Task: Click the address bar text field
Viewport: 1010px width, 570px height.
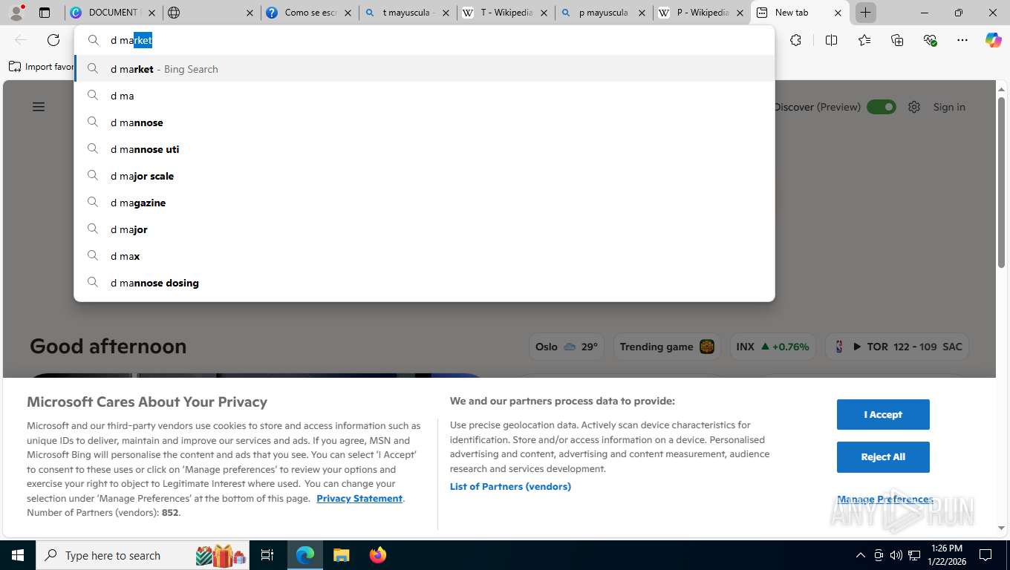Action: (x=424, y=40)
